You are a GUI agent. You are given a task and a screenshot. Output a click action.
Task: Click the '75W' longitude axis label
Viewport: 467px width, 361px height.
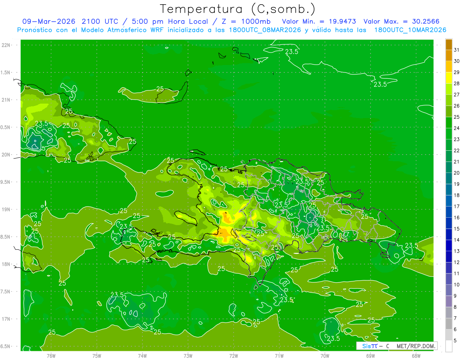pyautogui.click(x=97, y=356)
